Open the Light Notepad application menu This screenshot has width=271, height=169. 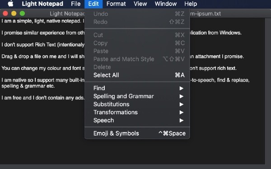[x=42, y=4]
